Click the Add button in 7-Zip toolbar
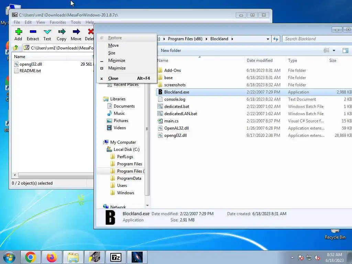This screenshot has width=352, height=264. [x=19, y=35]
